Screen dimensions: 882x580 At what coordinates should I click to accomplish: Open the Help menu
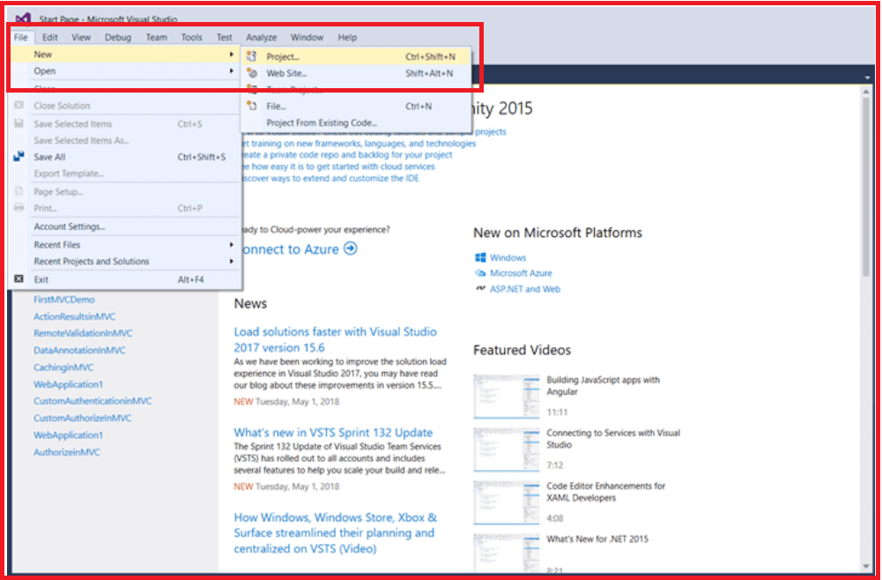tap(347, 37)
